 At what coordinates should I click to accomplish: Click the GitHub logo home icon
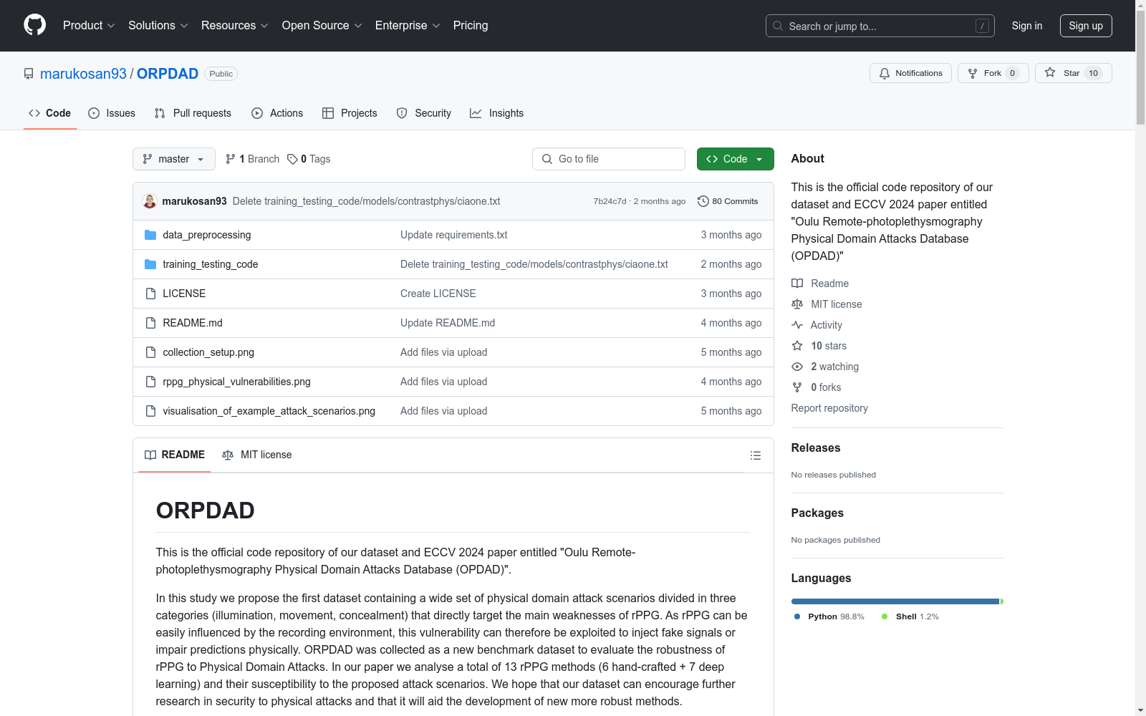(x=34, y=25)
